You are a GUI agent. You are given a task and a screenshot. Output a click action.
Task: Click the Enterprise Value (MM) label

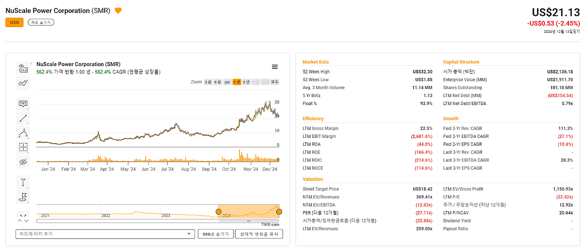[466, 80]
